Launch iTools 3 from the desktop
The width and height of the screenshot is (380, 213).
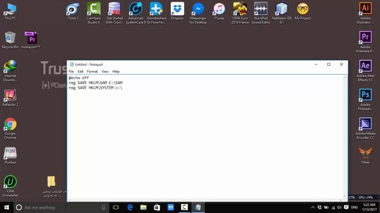click(73, 11)
